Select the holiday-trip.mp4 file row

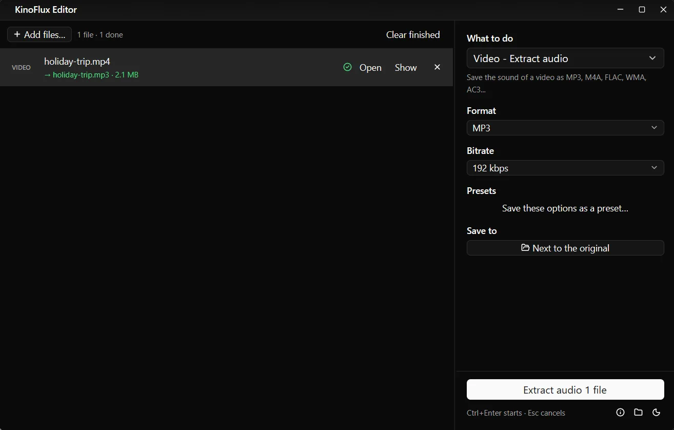pos(226,67)
